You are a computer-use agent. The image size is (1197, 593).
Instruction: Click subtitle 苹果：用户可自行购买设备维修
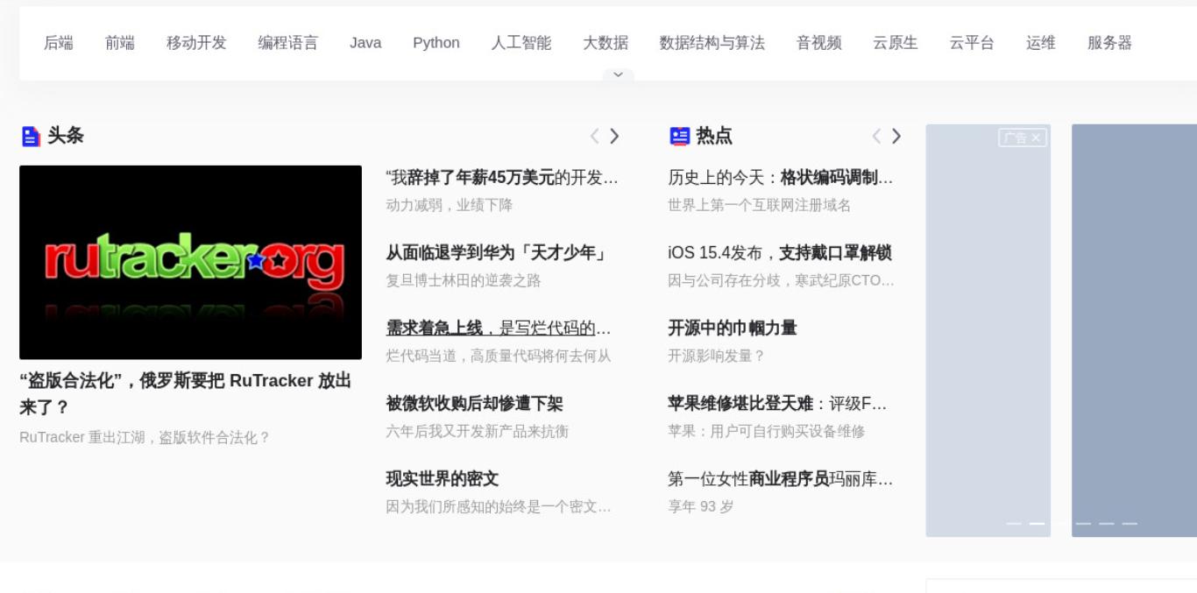coord(767,431)
